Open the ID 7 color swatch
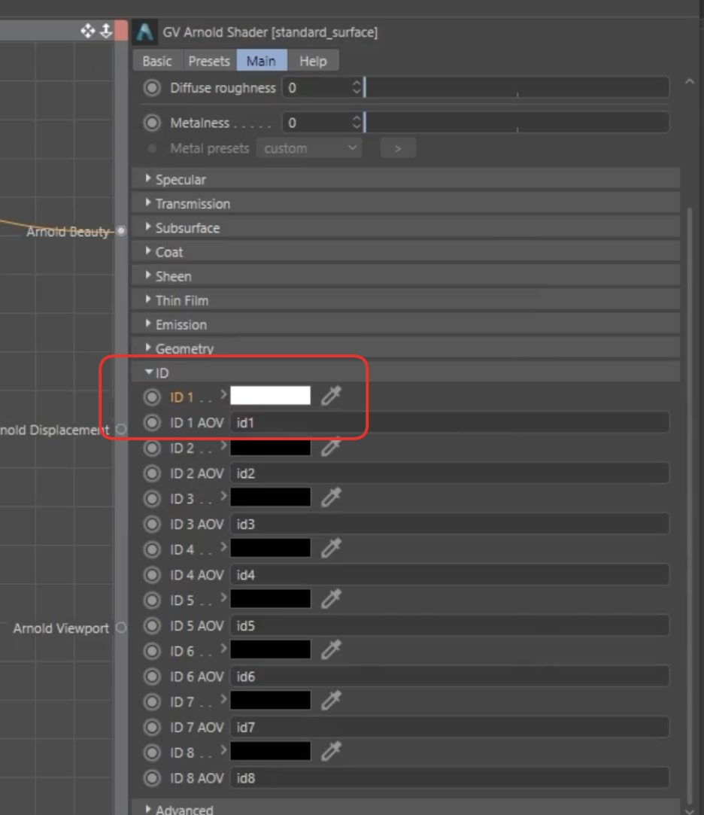The image size is (704, 815). click(270, 700)
